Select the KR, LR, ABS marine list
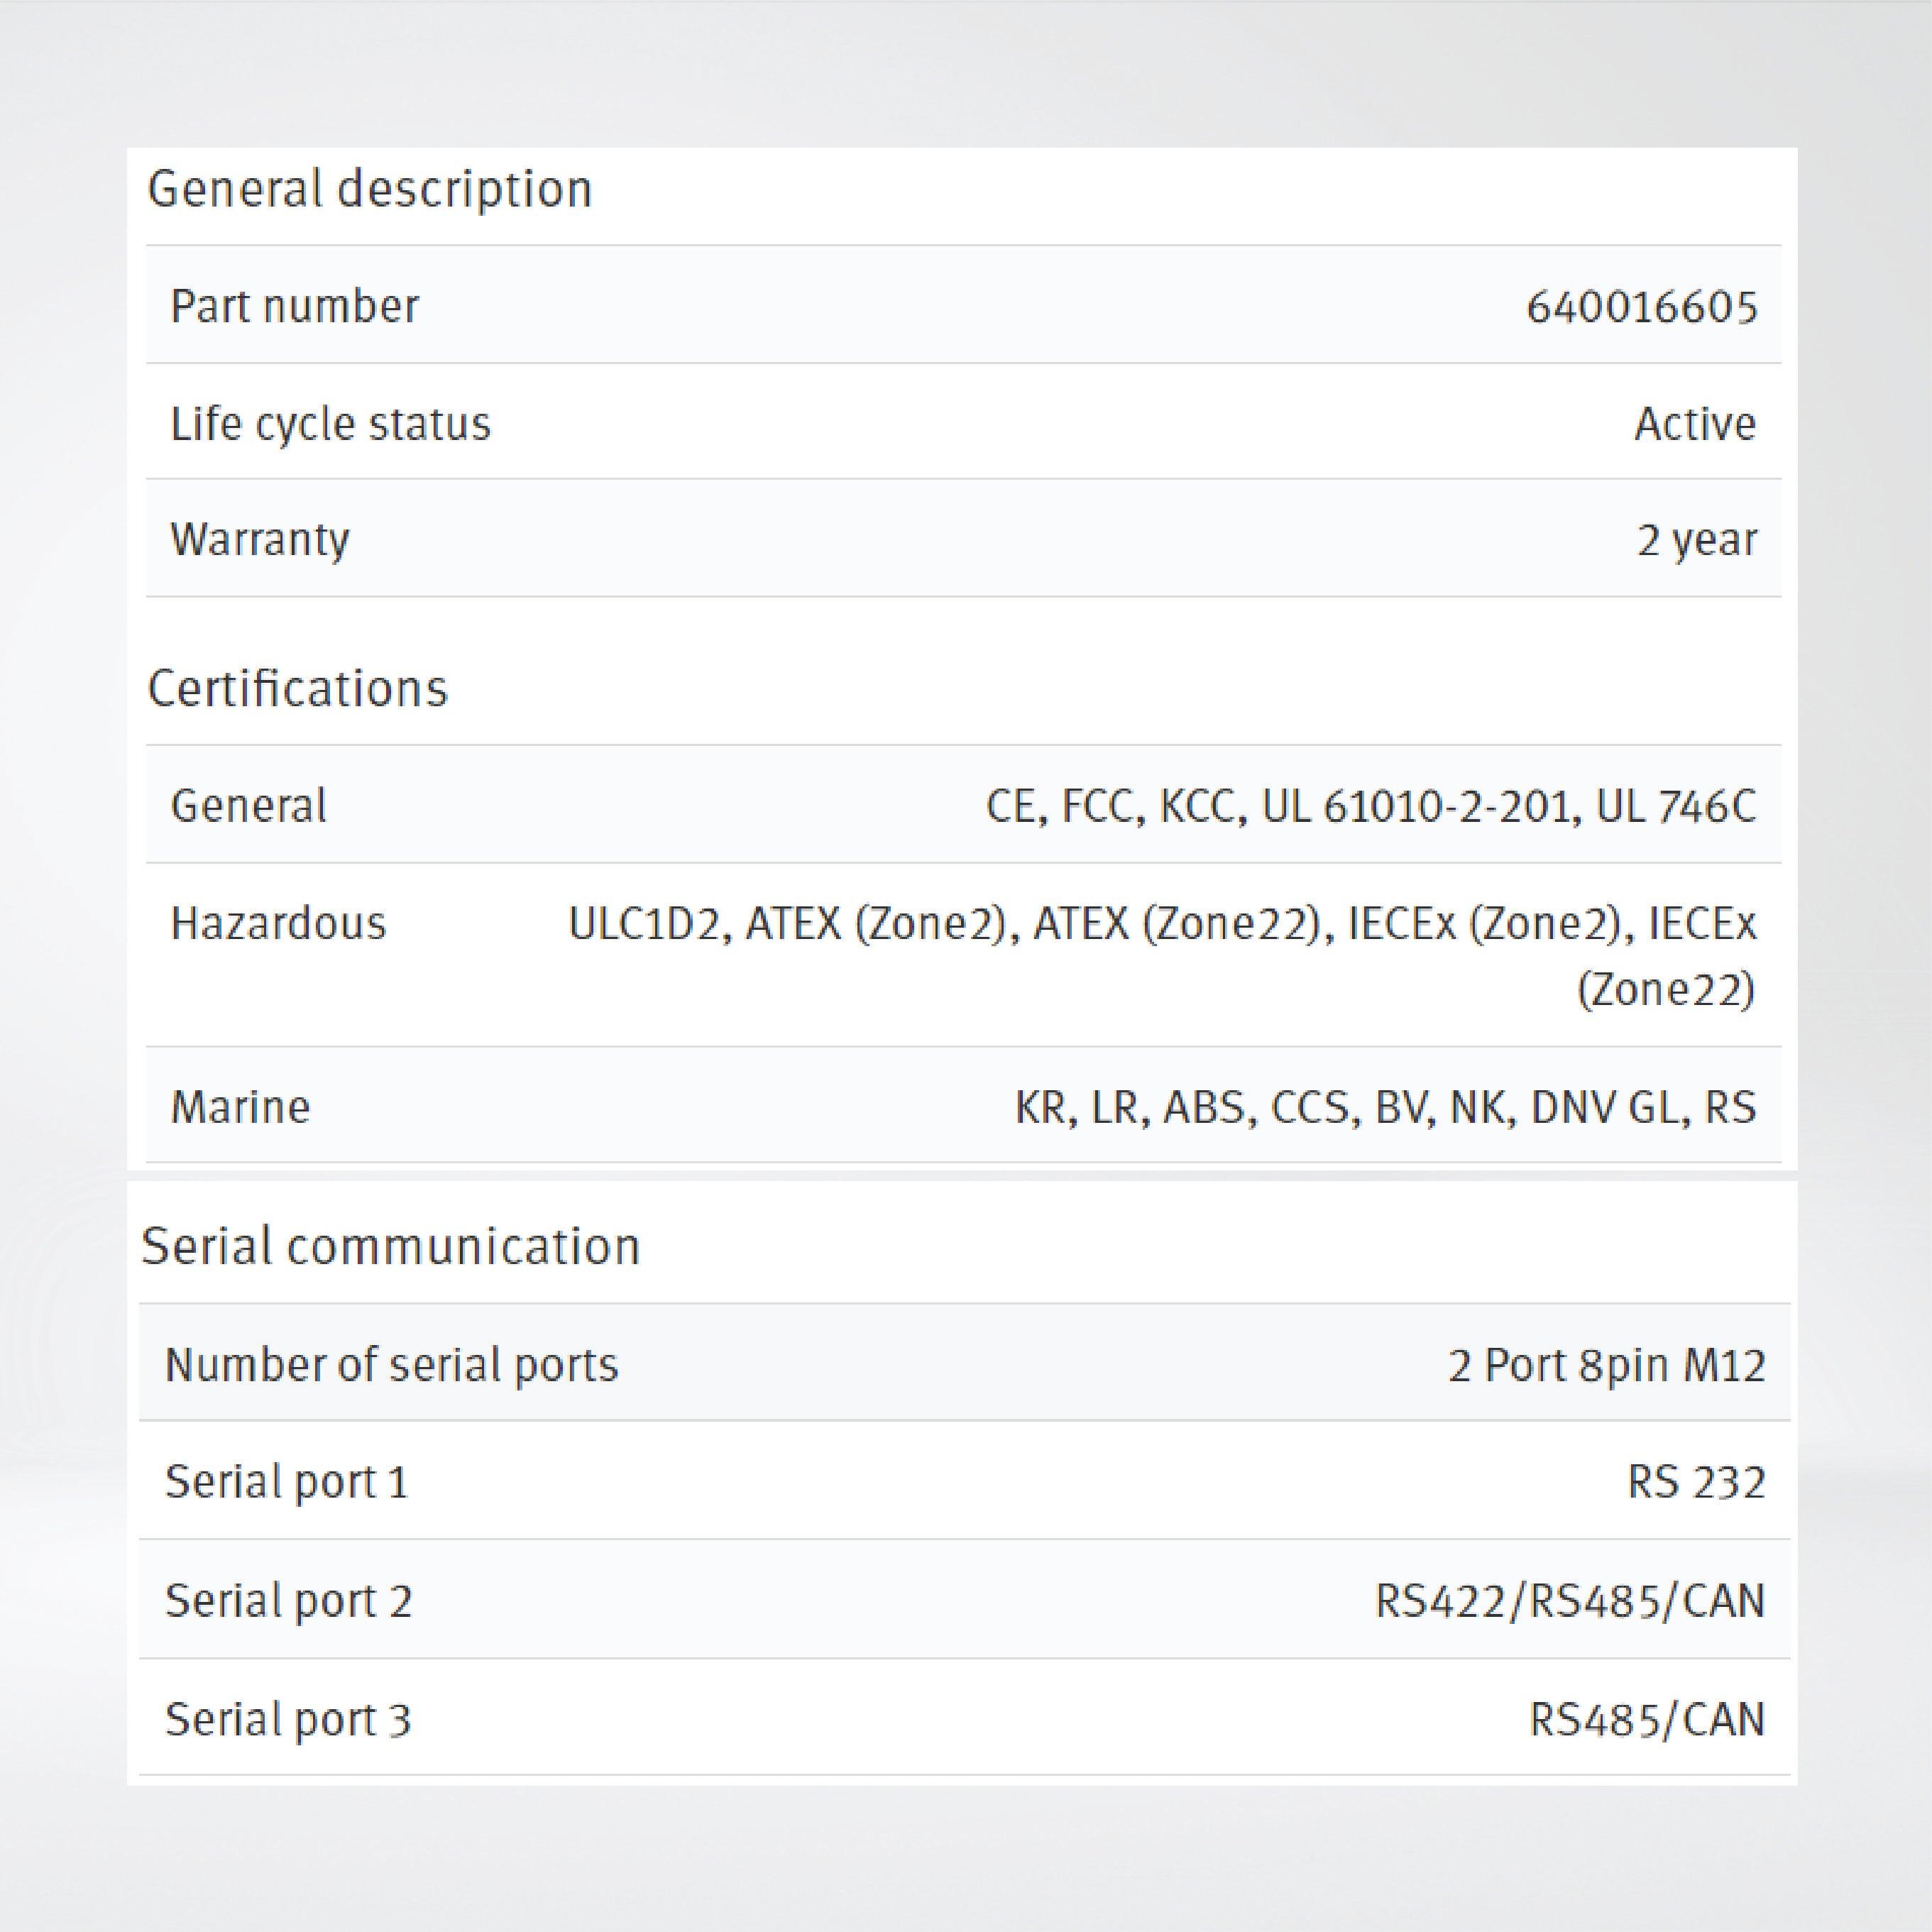 tap(1384, 1107)
